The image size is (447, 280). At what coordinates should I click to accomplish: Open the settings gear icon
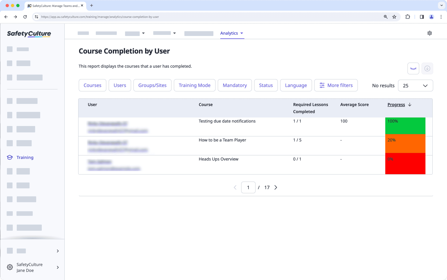pyautogui.click(x=429, y=33)
